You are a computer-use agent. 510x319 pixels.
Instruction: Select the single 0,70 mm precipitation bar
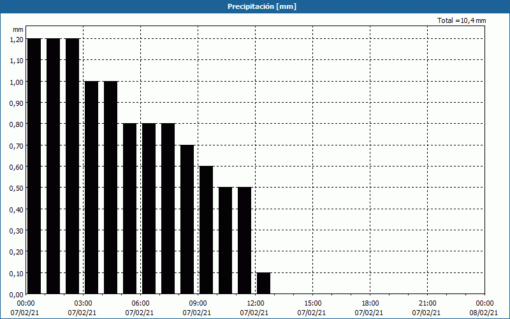(187, 219)
